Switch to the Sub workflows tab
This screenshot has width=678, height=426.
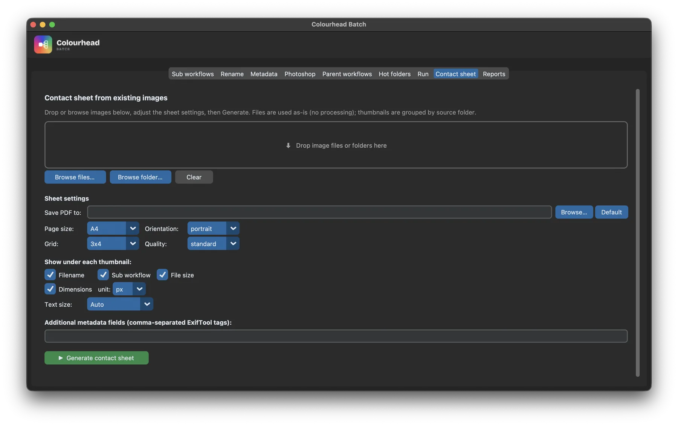[x=192, y=74]
